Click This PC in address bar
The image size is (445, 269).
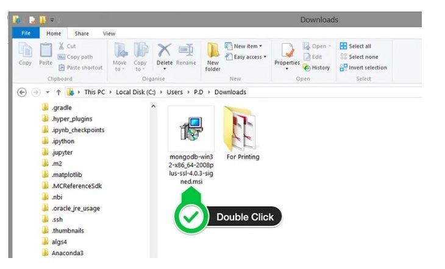(x=94, y=92)
